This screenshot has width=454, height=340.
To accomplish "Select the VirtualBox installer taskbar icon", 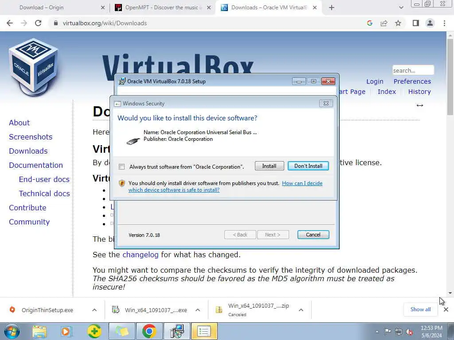I will pyautogui.click(x=177, y=331).
